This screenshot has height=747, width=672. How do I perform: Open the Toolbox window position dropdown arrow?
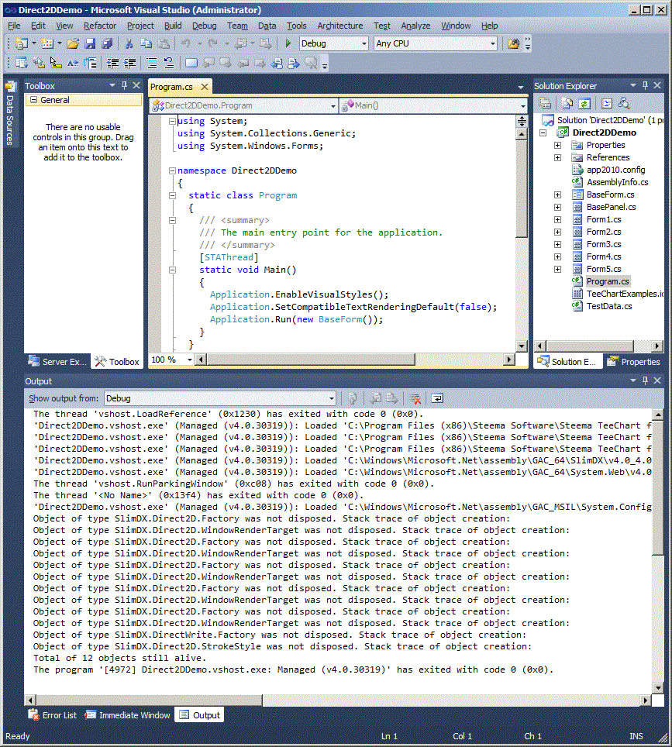pyautogui.click(x=112, y=85)
